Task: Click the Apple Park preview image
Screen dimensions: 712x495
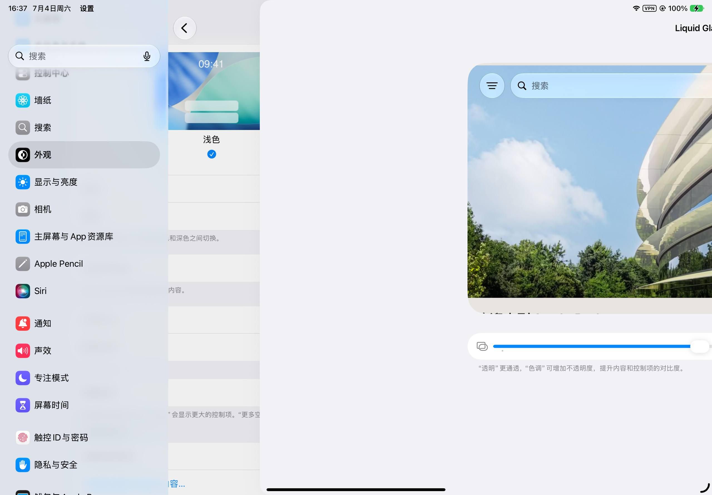Action: point(590,182)
